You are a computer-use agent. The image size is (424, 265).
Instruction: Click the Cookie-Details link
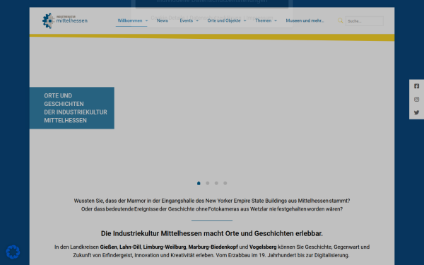[x=167, y=18]
